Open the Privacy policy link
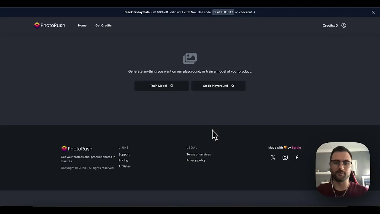380x214 pixels. coord(196,160)
